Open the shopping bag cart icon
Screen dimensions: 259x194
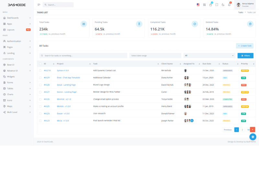tap(210, 5)
